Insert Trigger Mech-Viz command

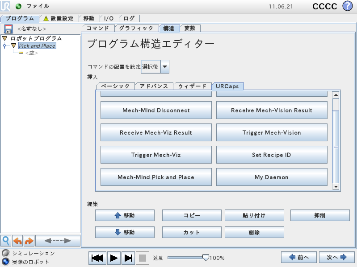pyautogui.click(x=156, y=155)
